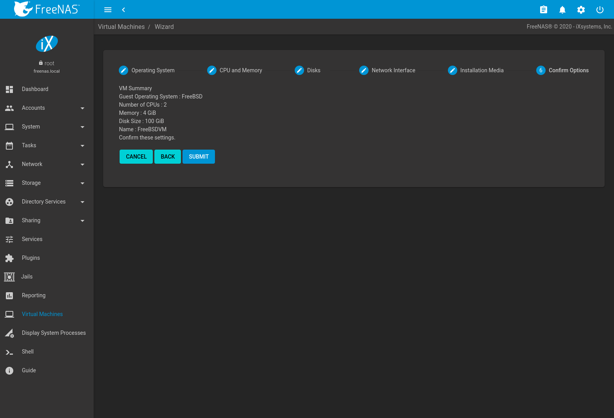Click the Disks step pencil icon
This screenshot has height=418, width=614.
tap(299, 70)
